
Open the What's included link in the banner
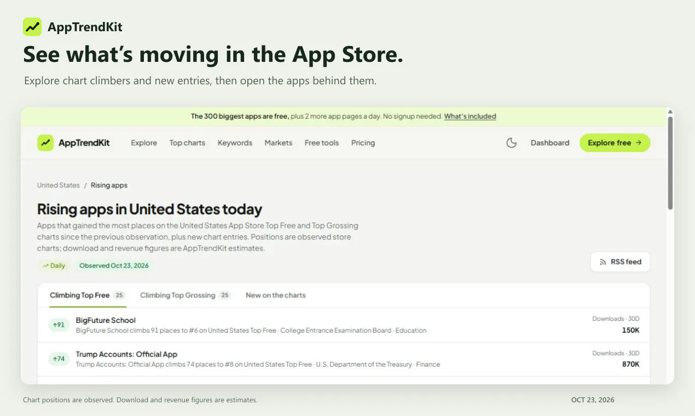pos(470,116)
